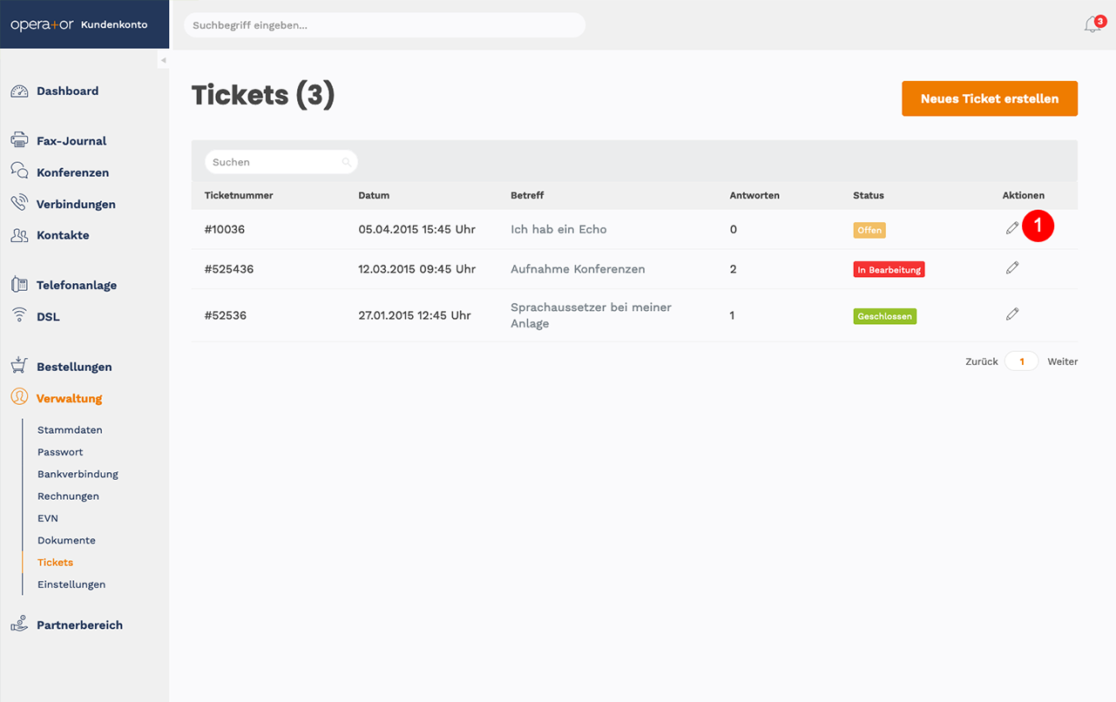
Task: Click Neues Ticket erstellen button
Action: coord(990,98)
